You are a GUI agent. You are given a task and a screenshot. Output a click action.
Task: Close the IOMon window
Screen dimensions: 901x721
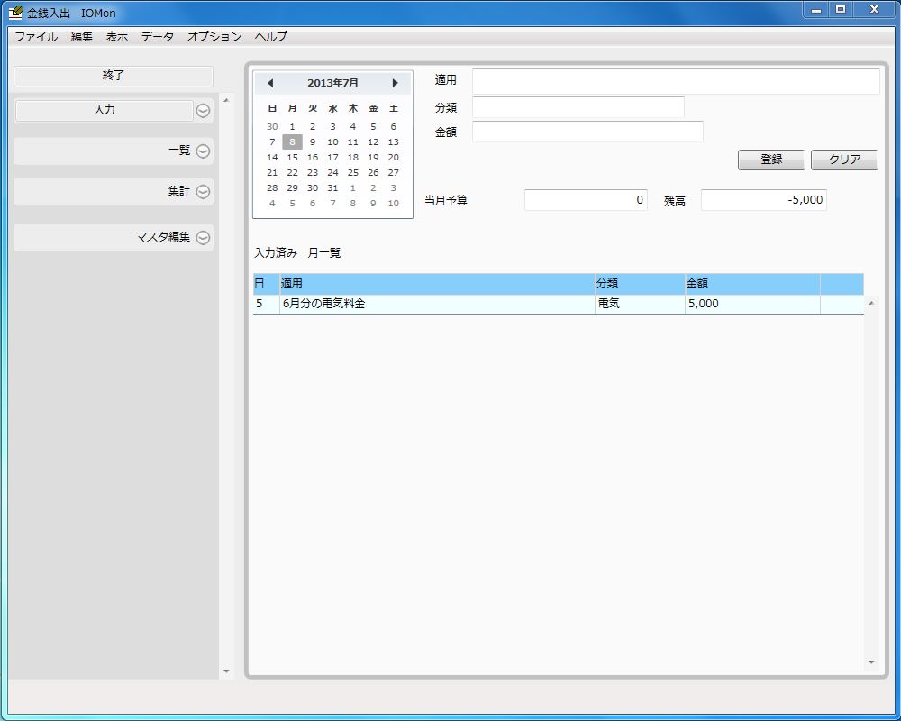(x=875, y=10)
